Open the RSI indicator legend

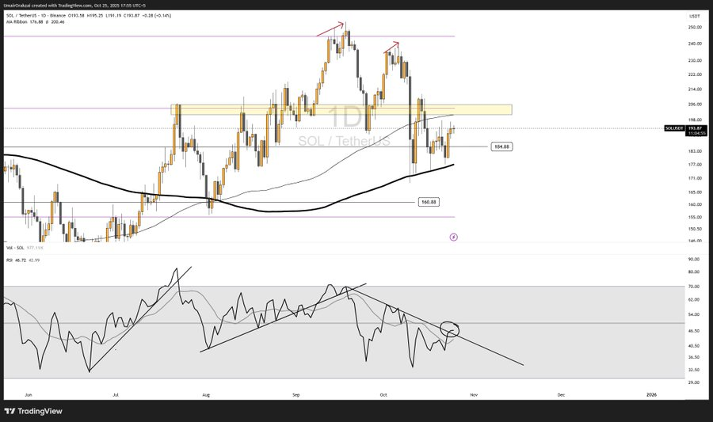tap(9, 259)
